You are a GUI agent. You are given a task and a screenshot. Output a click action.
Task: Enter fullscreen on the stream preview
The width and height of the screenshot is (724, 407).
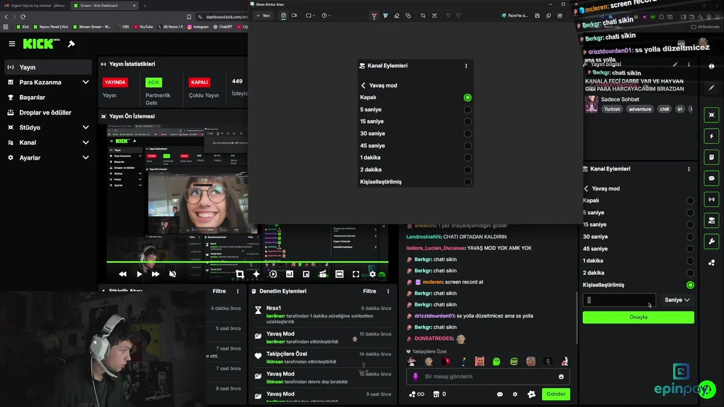tap(356, 274)
